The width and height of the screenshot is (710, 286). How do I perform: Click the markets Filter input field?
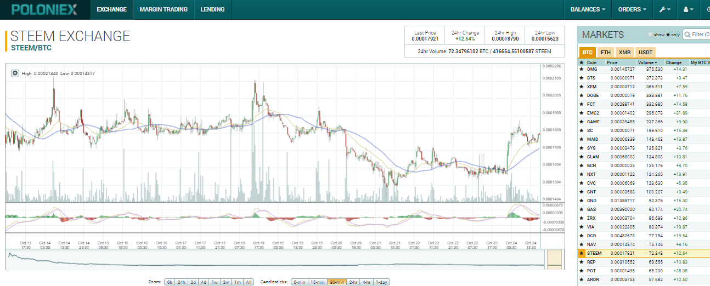pyautogui.click(x=697, y=35)
